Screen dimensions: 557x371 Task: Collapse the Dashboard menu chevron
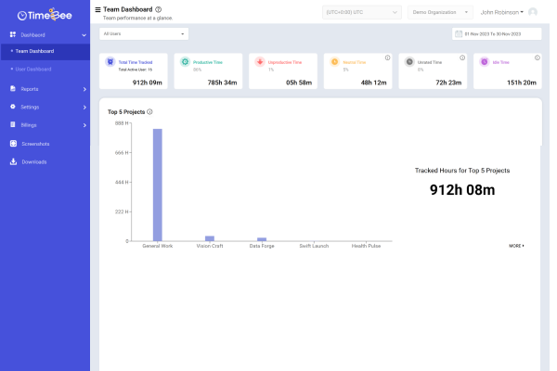tap(84, 35)
